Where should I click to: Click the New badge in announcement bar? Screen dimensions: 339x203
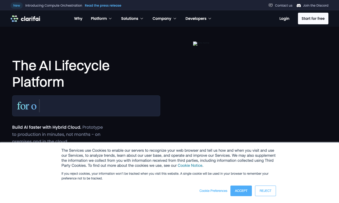17,6
